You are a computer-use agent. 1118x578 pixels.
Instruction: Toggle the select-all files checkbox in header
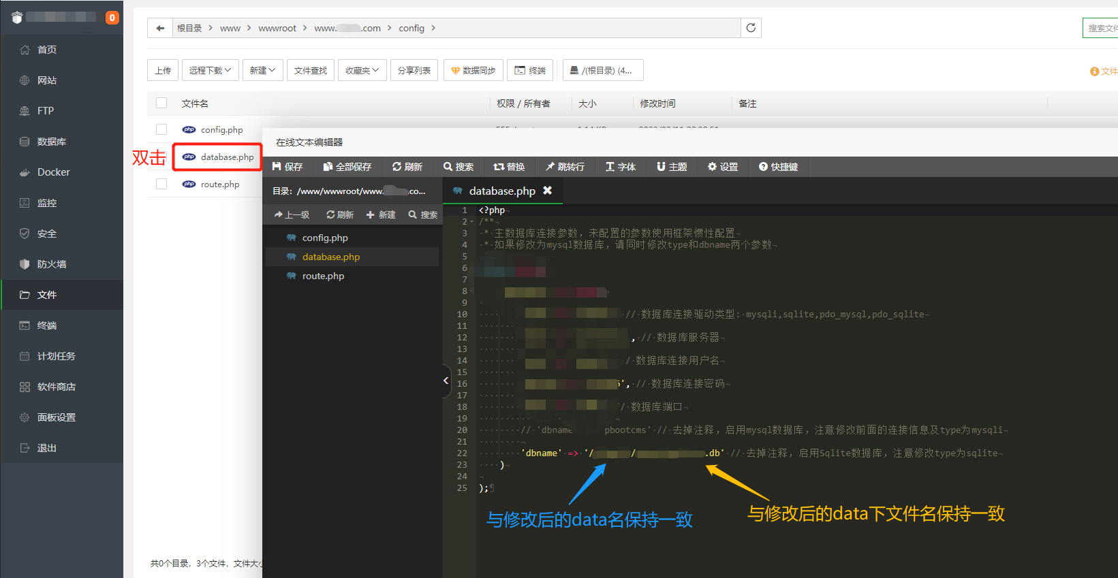coord(161,103)
